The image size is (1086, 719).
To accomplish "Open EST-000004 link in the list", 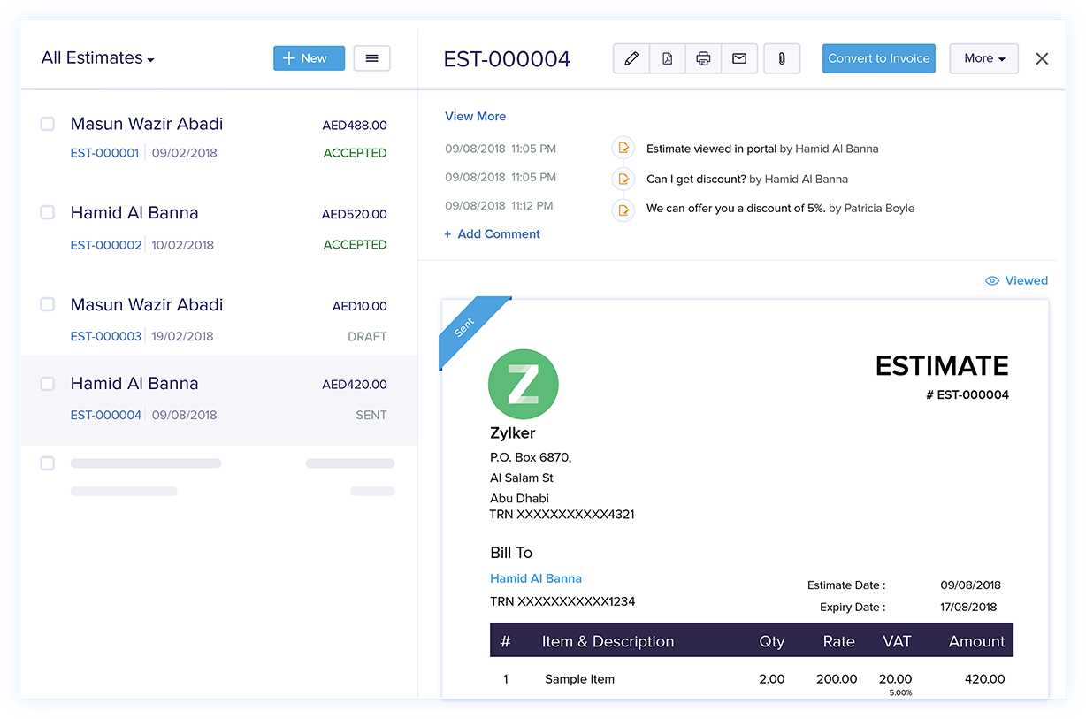I will click(106, 415).
